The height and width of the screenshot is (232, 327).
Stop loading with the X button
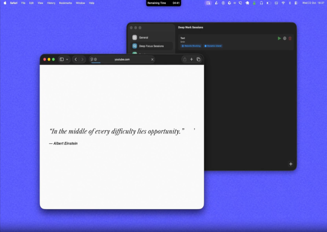click(152, 60)
